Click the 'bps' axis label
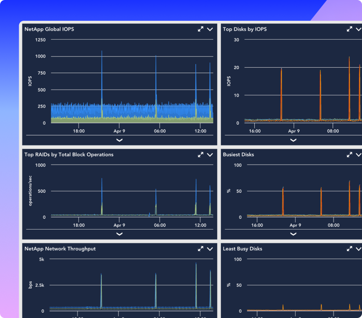Screen dimensions: 362x318 tap(30, 285)
